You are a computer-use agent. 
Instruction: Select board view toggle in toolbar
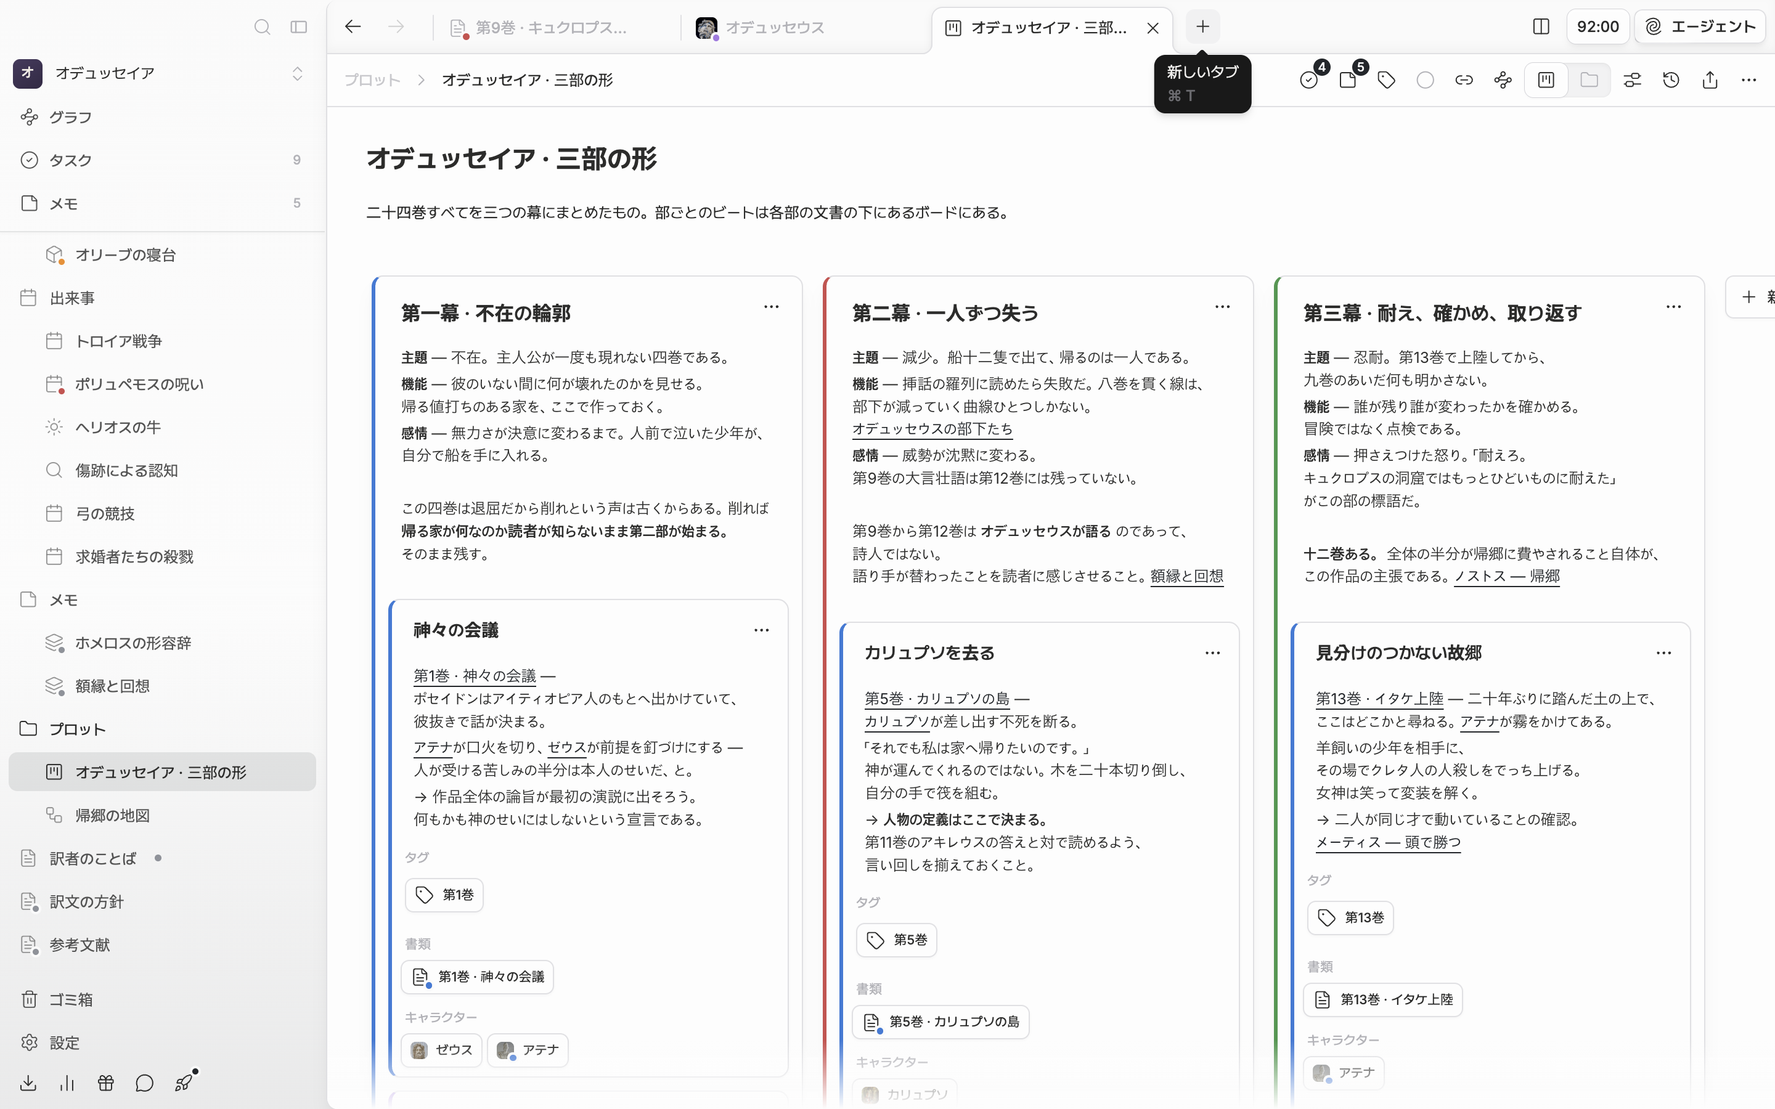pyautogui.click(x=1546, y=80)
